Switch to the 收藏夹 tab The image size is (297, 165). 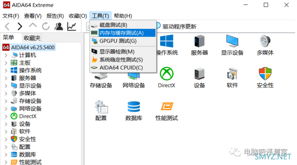32,38
